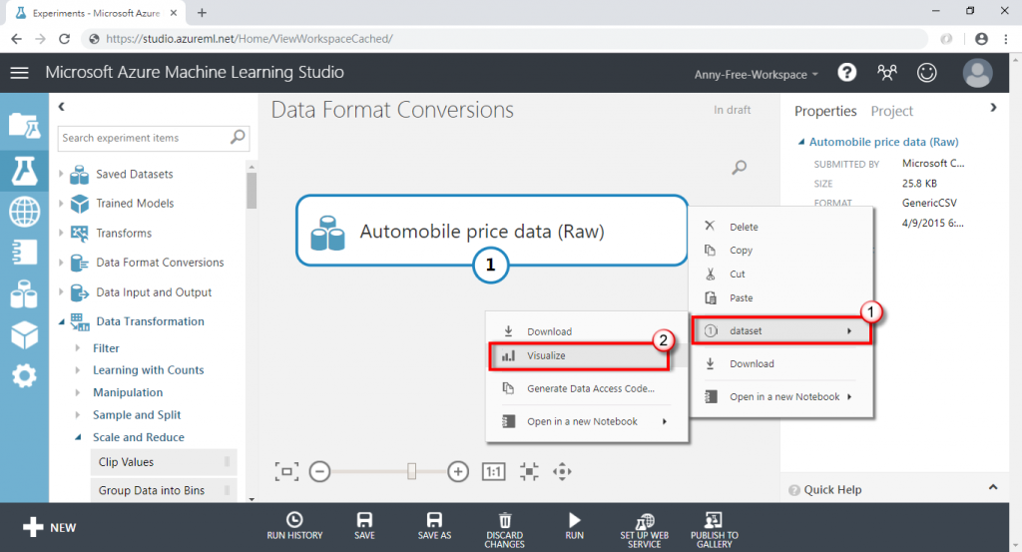This screenshot has width=1022, height=552.
Task: Expand Data Input and Output category
Action: click(x=61, y=291)
